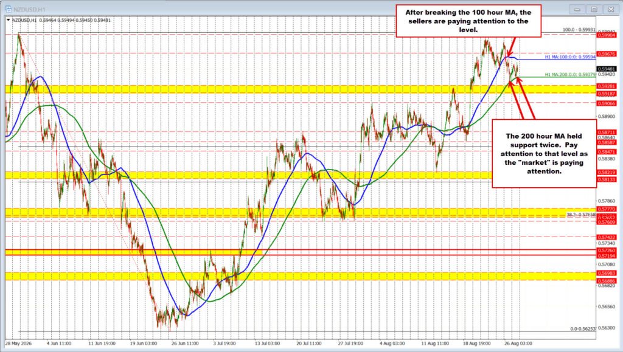
Task: Click the 28 May 2026 date label
Action: (18, 343)
